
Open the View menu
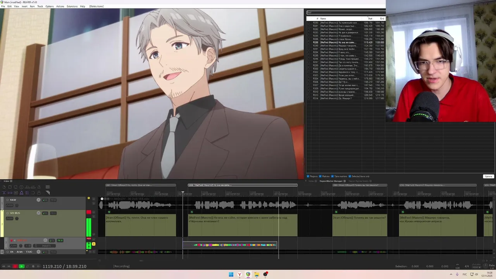tap(16, 6)
